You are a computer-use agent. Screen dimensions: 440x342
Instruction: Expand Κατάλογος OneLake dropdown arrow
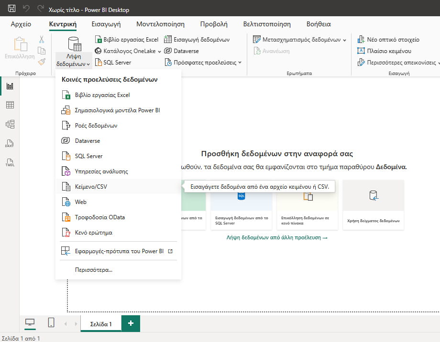pos(159,52)
